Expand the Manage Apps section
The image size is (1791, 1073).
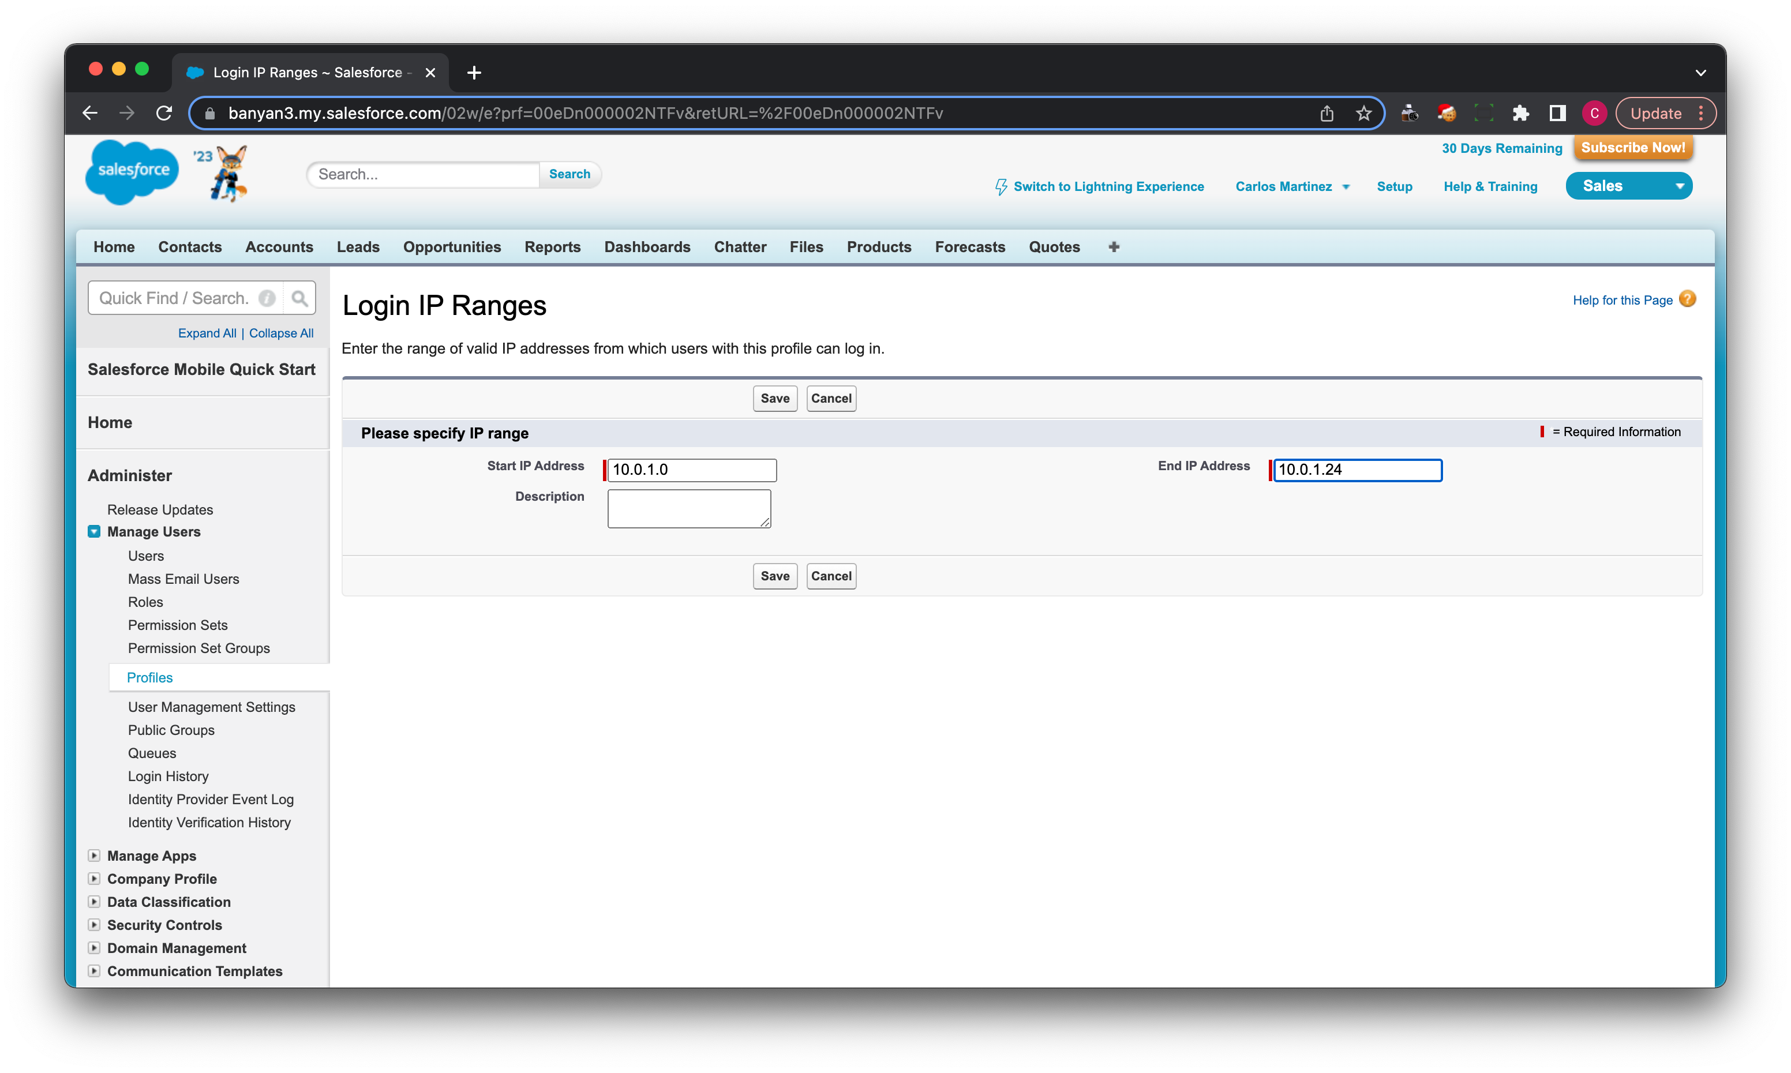click(x=94, y=856)
